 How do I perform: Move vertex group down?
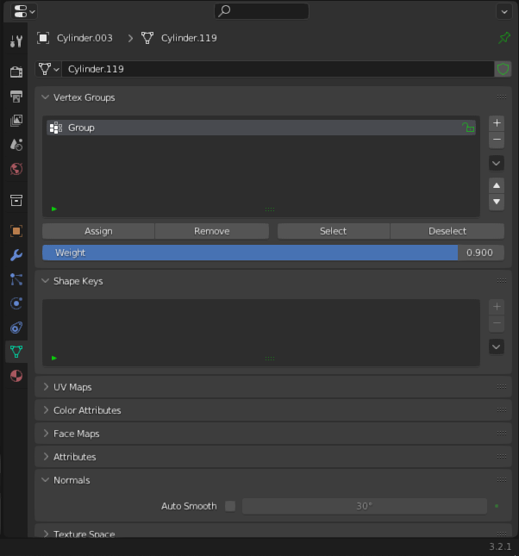click(497, 202)
